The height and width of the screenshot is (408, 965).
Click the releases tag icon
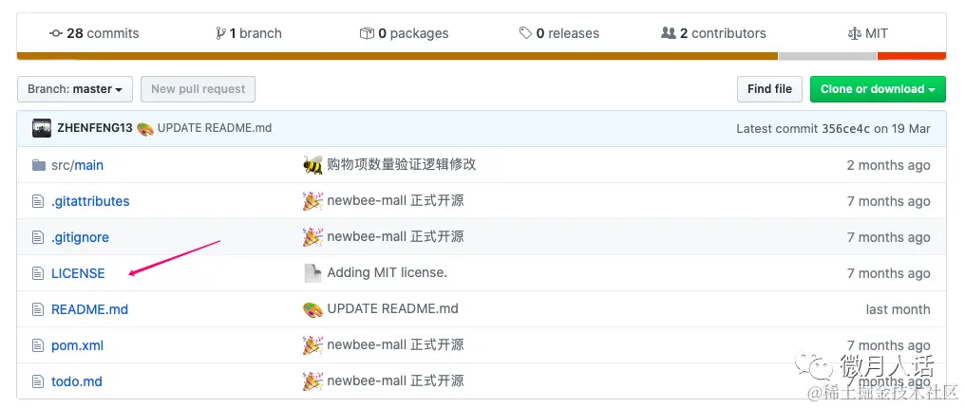(525, 33)
